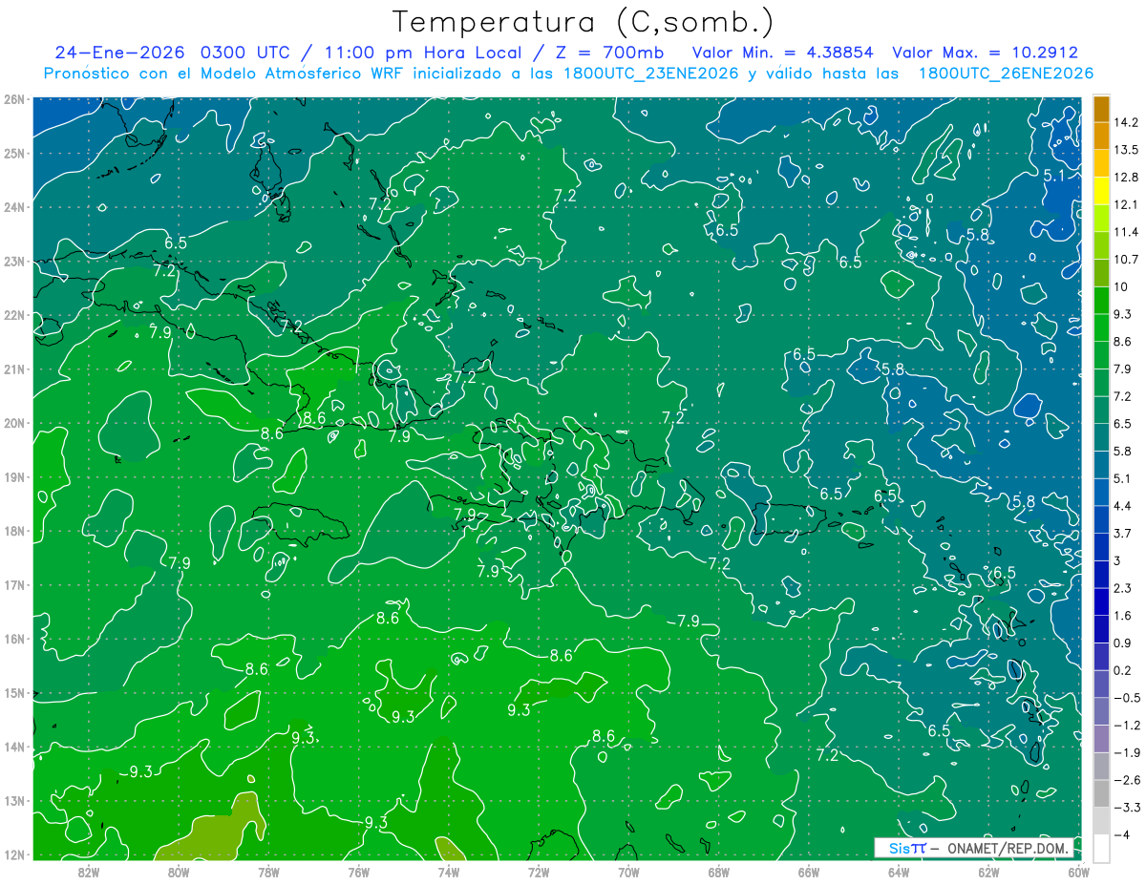Viewport: 1146px width, 885px height.
Task: Click the title "Temperatura (C,somb.)"
Action: 584,21
